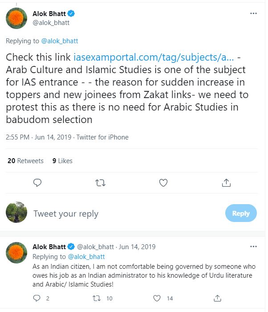Click reply icon on the main tweet

(x=37, y=182)
